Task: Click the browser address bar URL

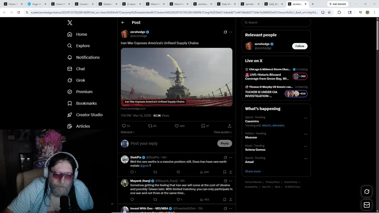Action: (174, 12)
